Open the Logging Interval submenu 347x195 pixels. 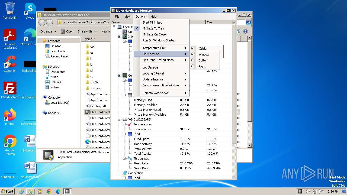coord(161,73)
